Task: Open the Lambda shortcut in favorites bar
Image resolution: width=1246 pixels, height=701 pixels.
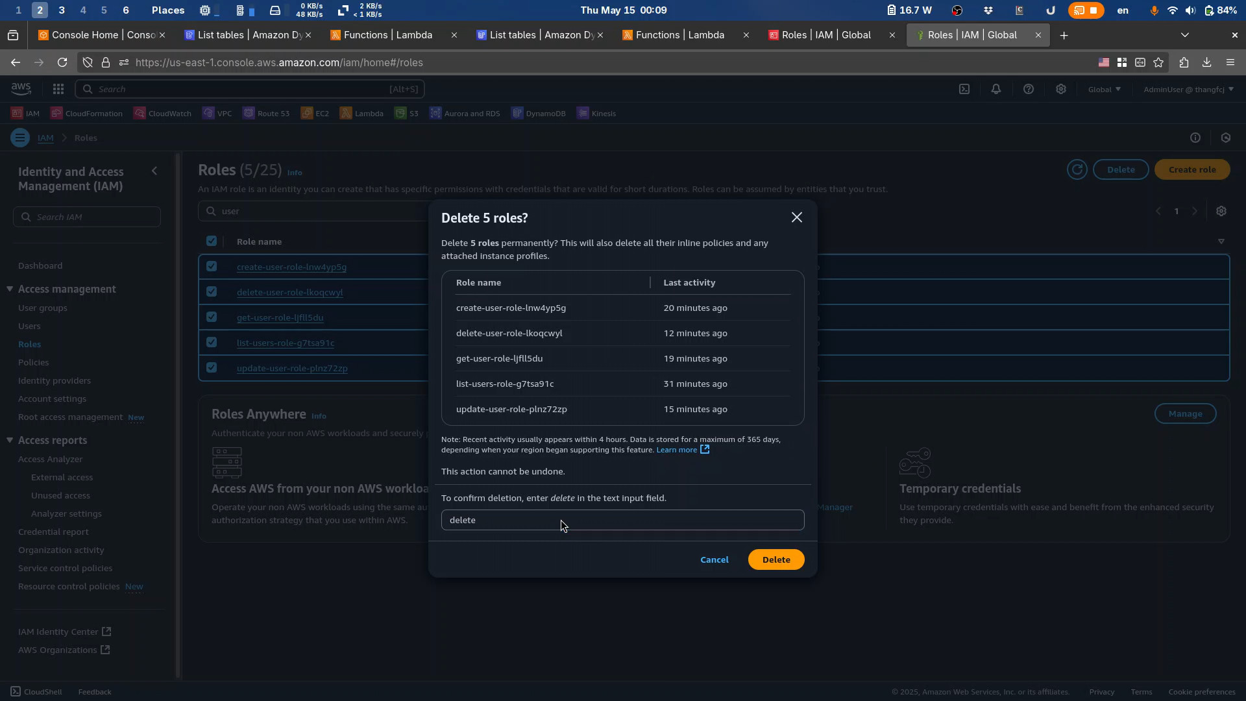Action: [x=361, y=114]
